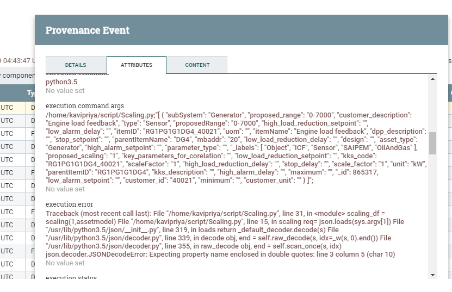Click the attributes scrollbar thumb

coord(432,143)
